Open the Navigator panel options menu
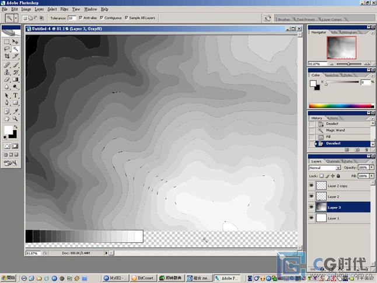Screen dimensions: 377x283 pyautogui.click(x=373, y=33)
